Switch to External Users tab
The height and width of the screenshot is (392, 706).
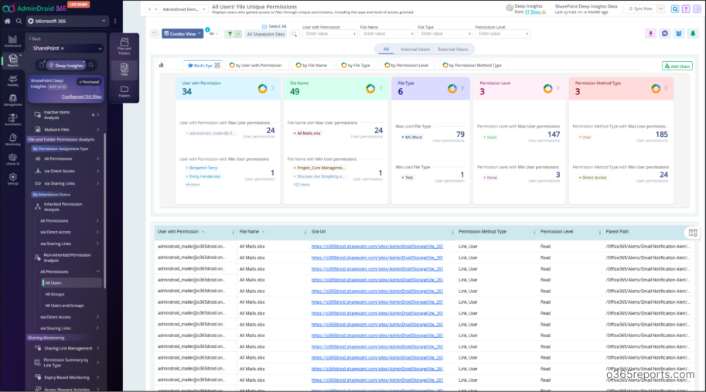coord(453,49)
